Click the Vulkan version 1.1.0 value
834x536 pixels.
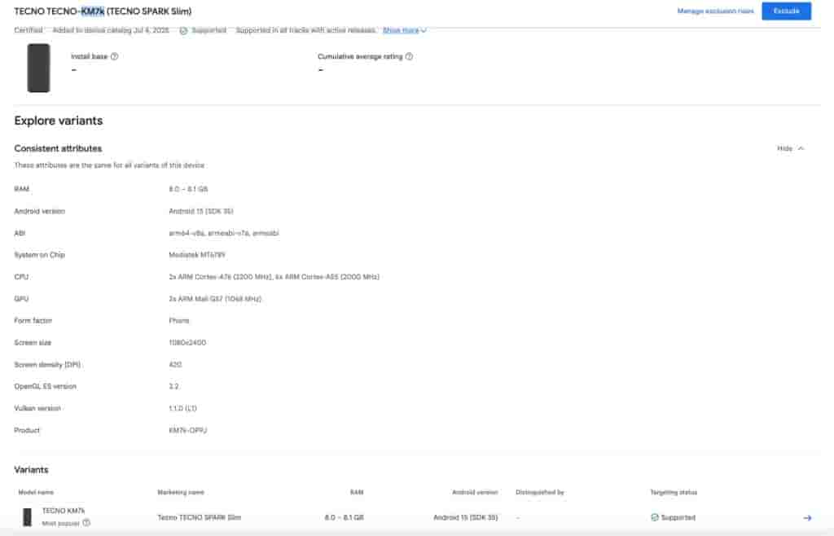182,409
